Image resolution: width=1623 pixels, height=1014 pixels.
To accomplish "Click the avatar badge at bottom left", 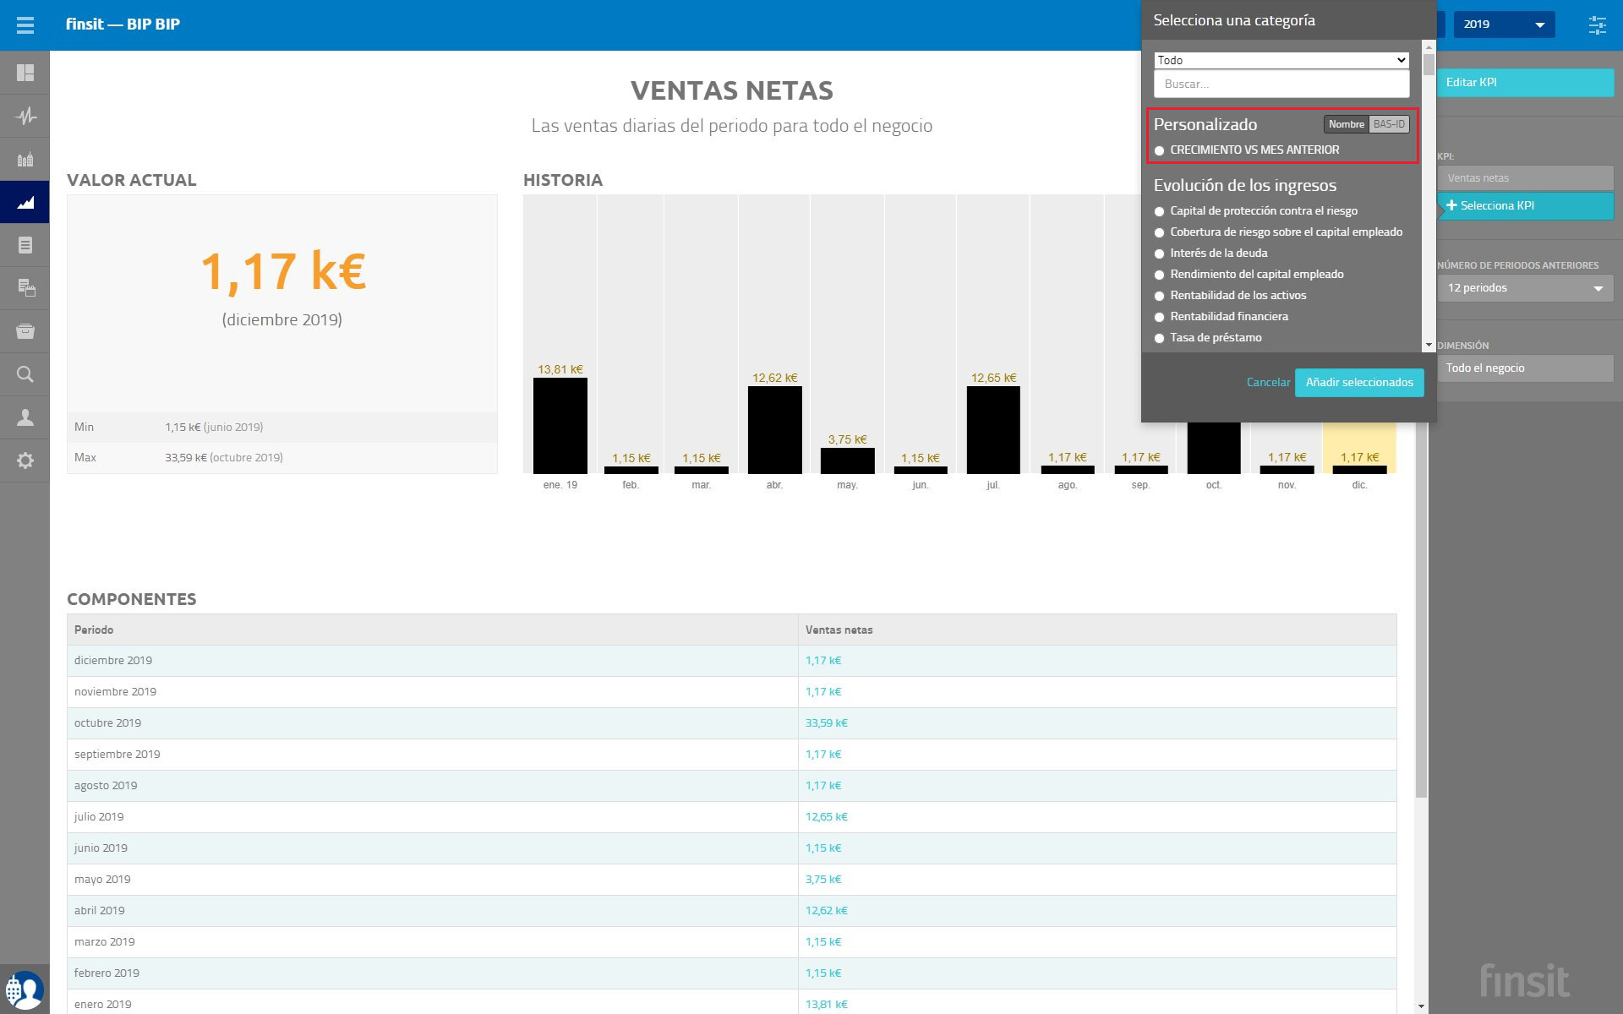I will click(x=25, y=990).
